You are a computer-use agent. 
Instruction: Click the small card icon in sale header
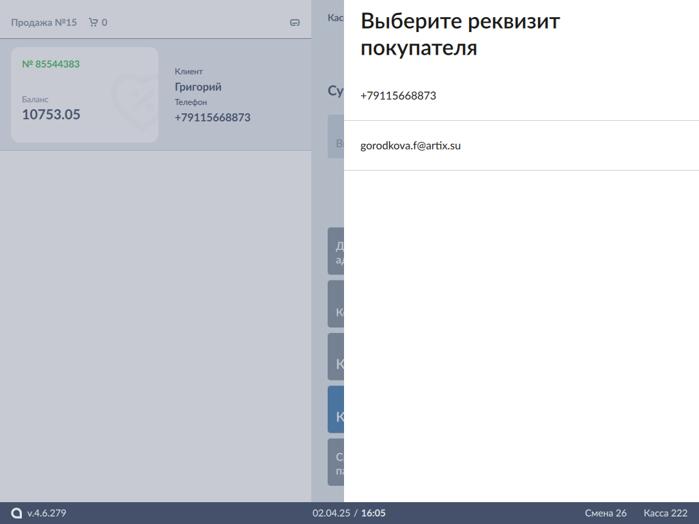click(x=295, y=23)
